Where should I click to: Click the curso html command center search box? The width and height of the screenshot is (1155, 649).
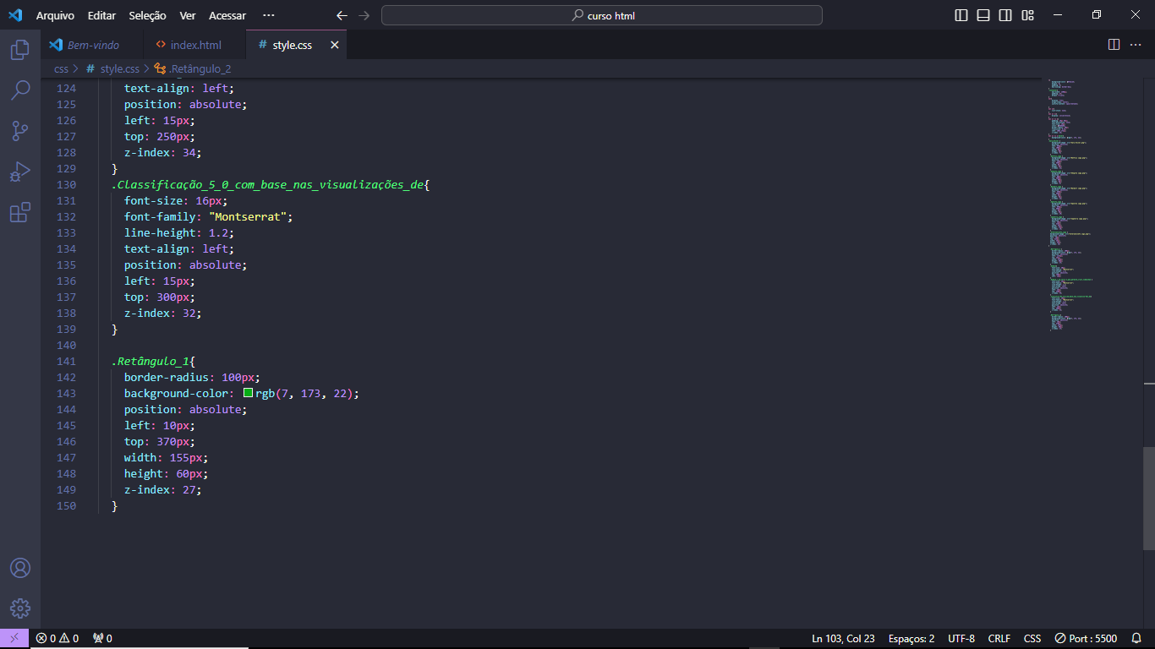601,15
